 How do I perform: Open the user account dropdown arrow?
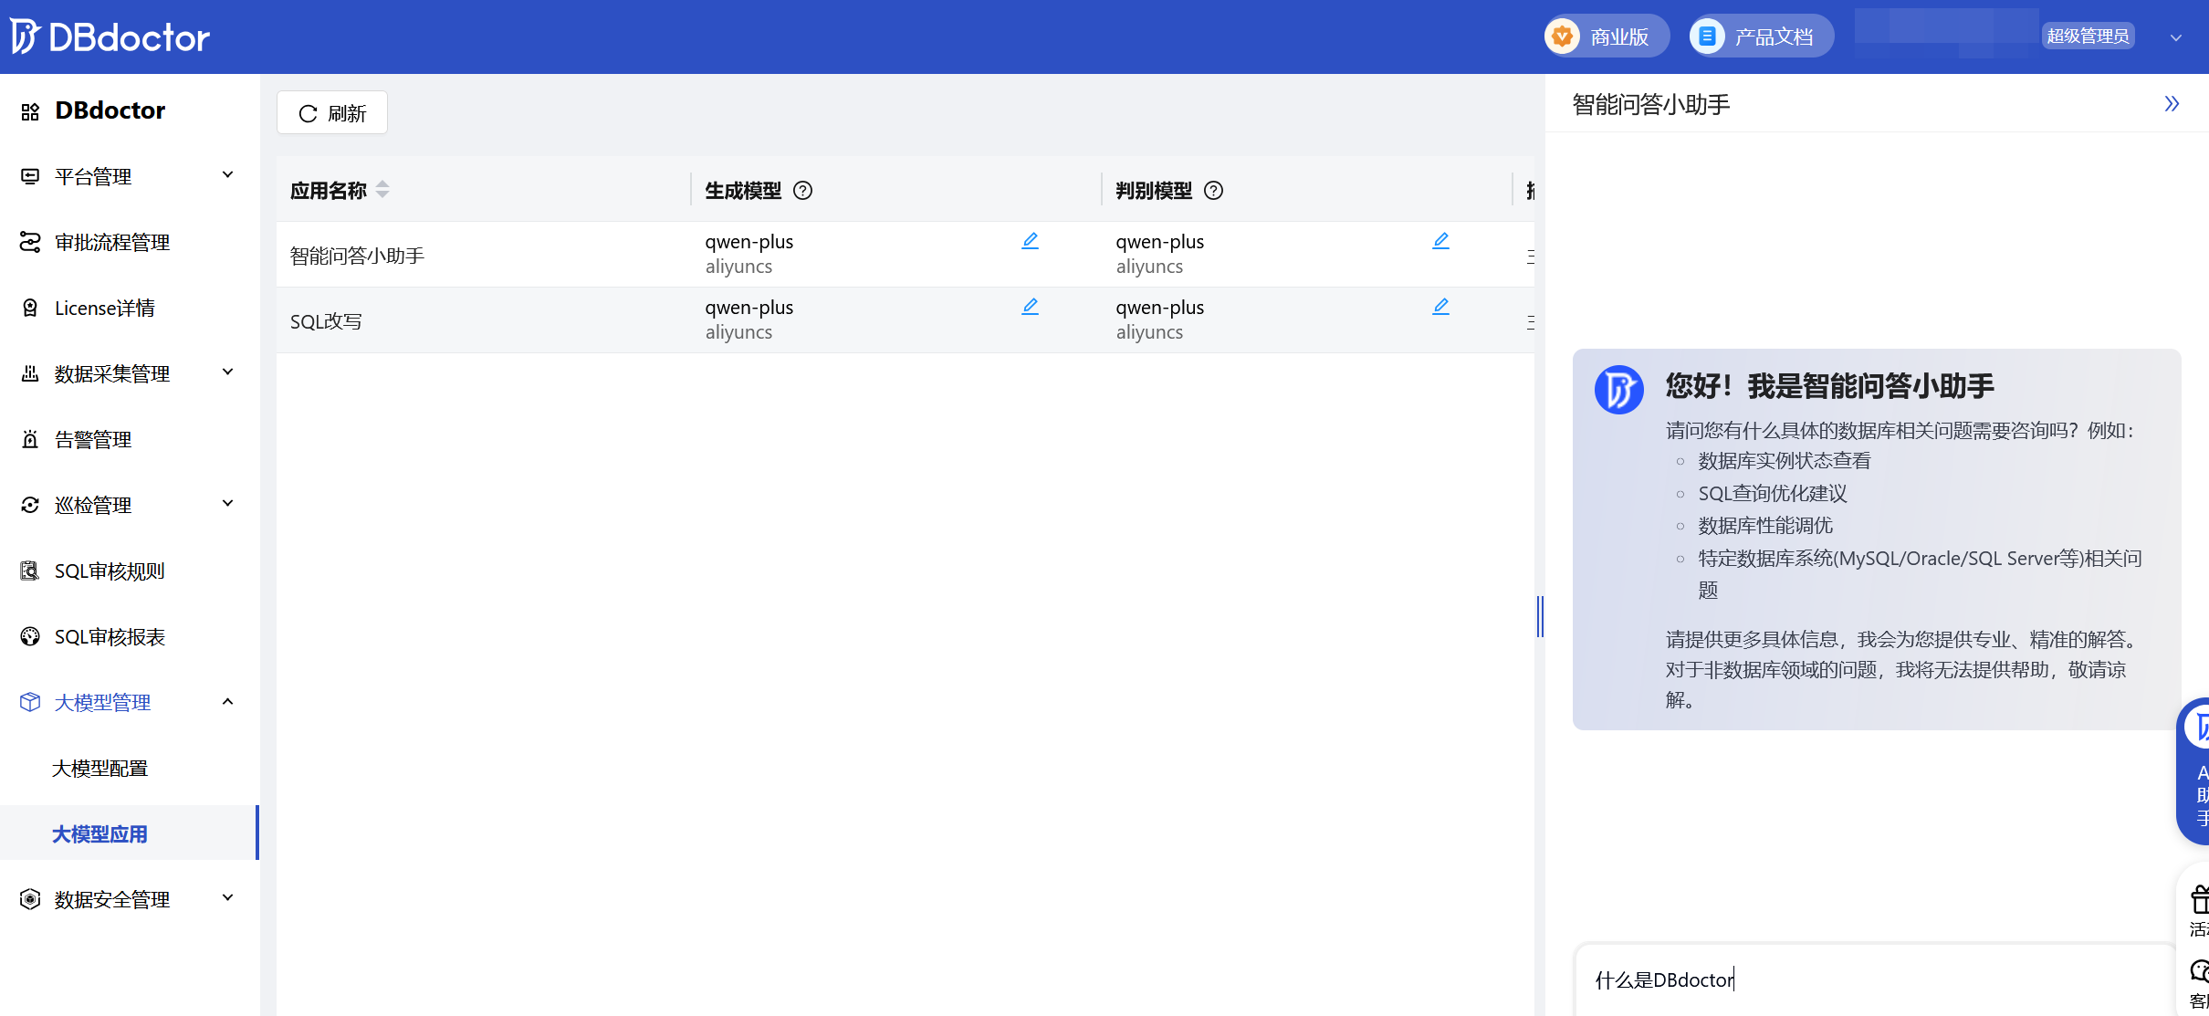click(x=2175, y=37)
